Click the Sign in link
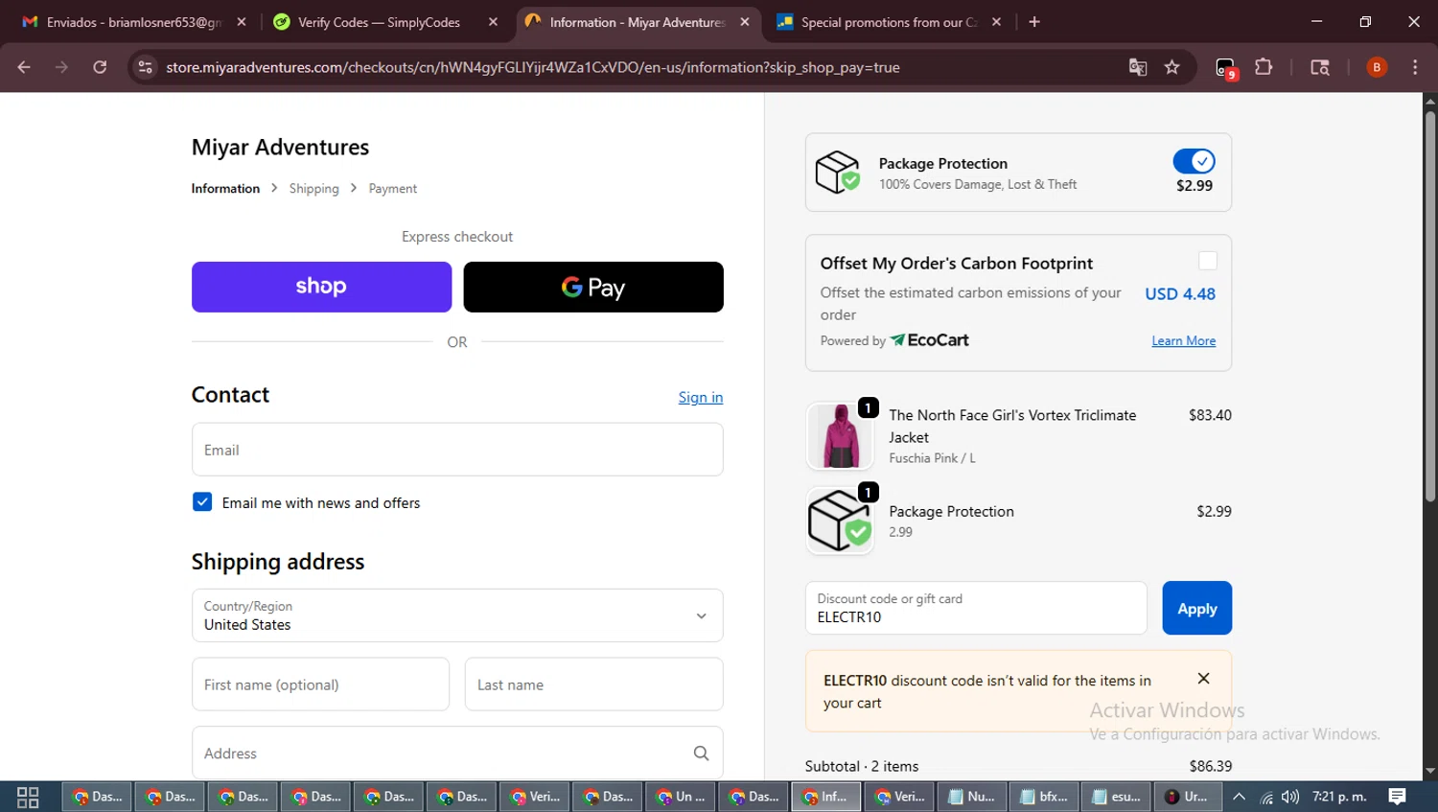This screenshot has width=1438, height=812. (x=701, y=397)
